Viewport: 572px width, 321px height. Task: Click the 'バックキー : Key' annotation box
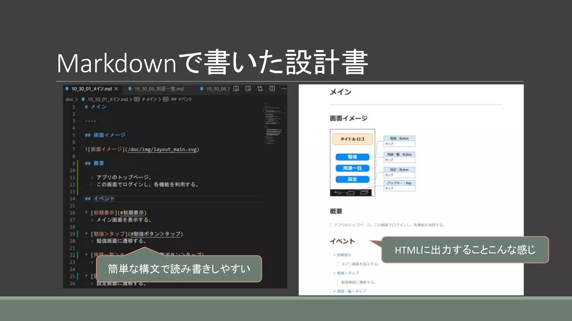(x=399, y=186)
